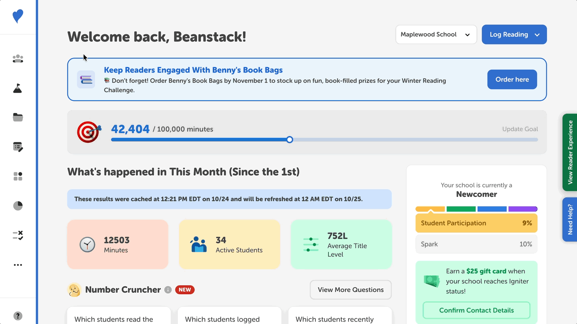Open the View Reader Experience side tab

(570, 152)
